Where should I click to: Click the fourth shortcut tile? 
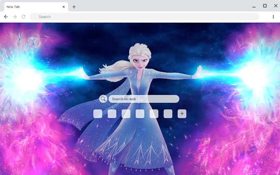140,114
